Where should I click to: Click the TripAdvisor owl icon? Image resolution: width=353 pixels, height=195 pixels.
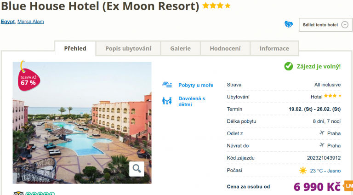(x=18, y=193)
